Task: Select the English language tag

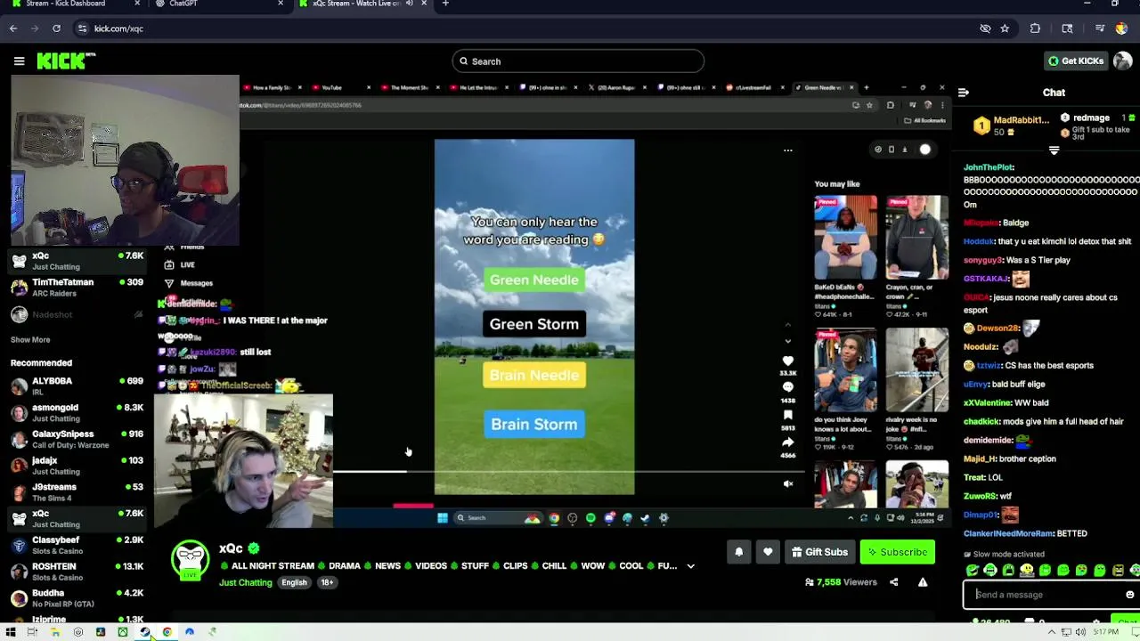Action: click(x=294, y=582)
